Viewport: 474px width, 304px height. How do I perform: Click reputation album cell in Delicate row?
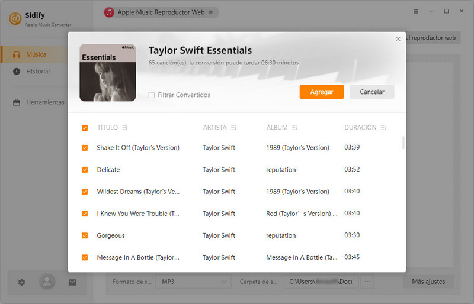(x=281, y=170)
